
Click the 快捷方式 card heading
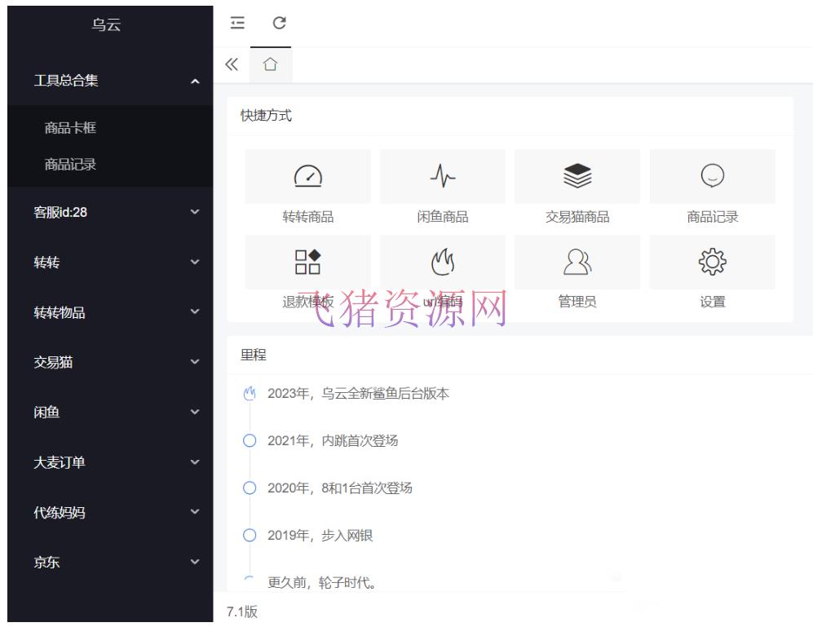point(266,115)
